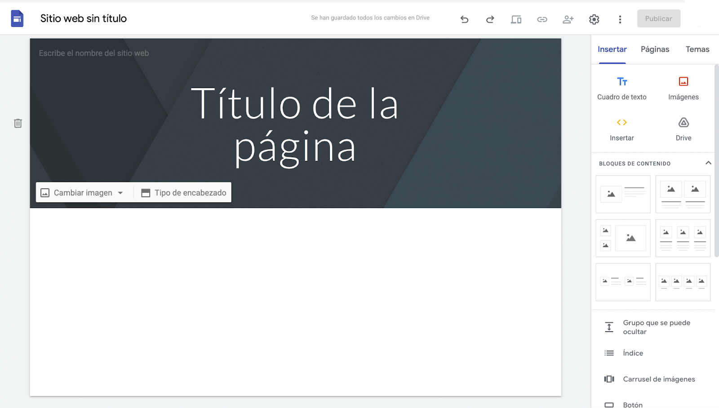This screenshot has width=719, height=408.
Task: Copy the published site link icon
Action: [x=542, y=19]
